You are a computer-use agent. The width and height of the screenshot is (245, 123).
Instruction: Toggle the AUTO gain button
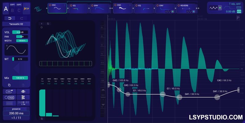pyautogui.click(x=239, y=11)
